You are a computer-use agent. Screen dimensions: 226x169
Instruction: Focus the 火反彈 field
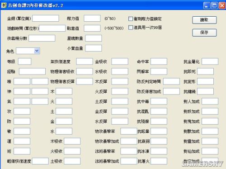pos(120,91)
